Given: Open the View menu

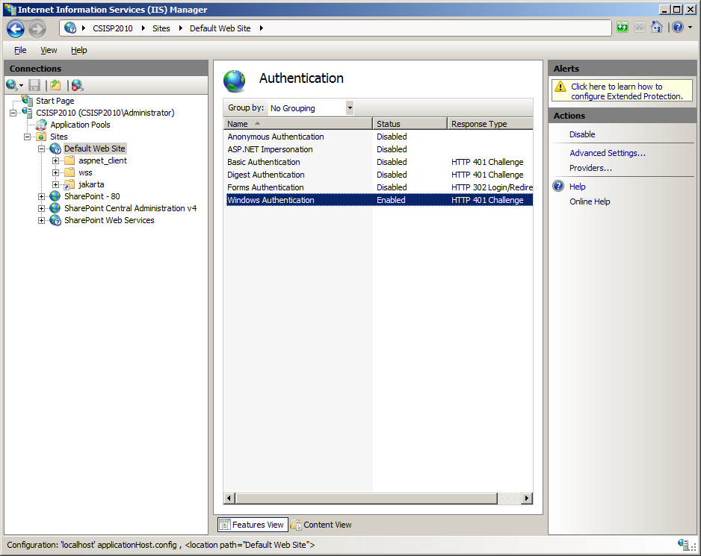Looking at the screenshot, I should click(49, 50).
